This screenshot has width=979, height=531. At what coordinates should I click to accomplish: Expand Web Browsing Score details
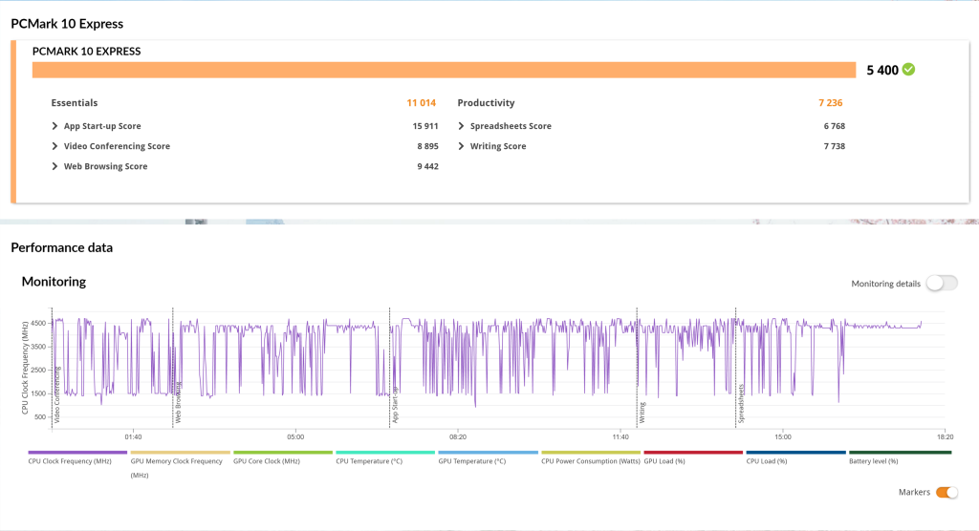pyautogui.click(x=54, y=166)
